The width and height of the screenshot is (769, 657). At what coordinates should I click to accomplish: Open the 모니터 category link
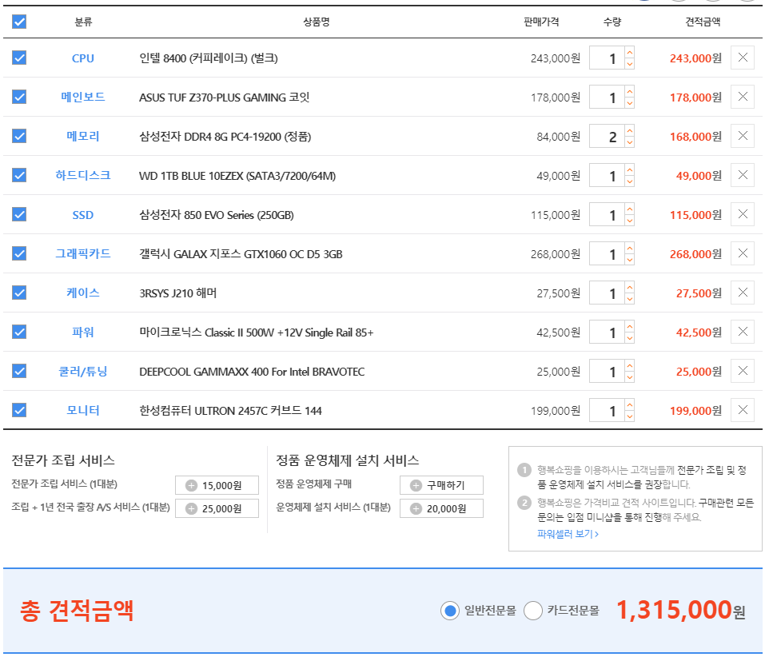coord(83,410)
